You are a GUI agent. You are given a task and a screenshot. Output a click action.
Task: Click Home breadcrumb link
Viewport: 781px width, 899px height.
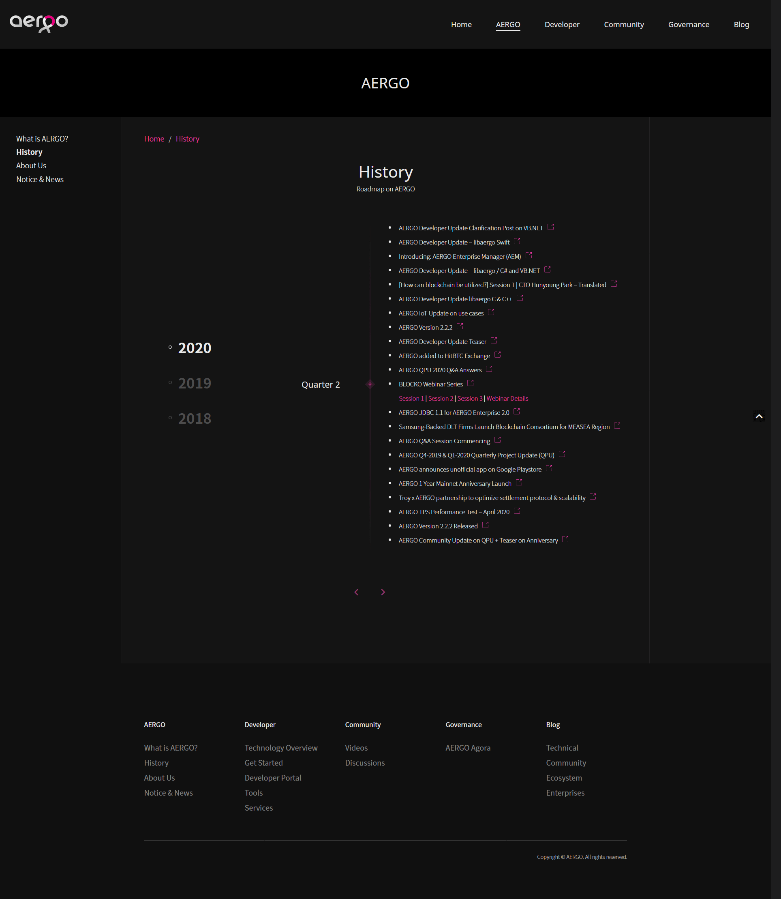154,139
